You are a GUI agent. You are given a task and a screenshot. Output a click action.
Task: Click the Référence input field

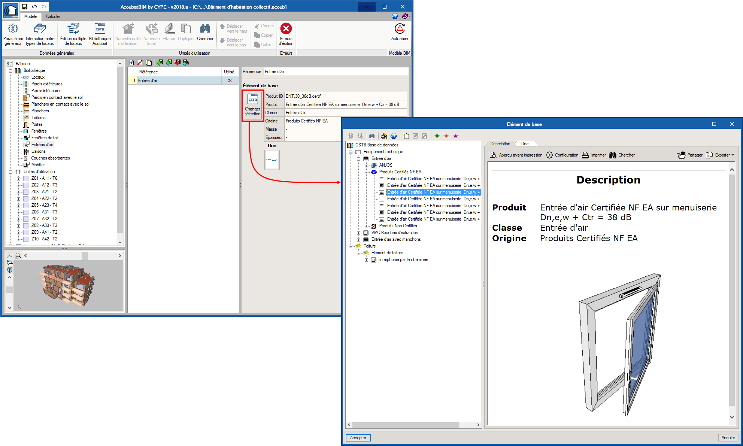pyautogui.click(x=336, y=72)
